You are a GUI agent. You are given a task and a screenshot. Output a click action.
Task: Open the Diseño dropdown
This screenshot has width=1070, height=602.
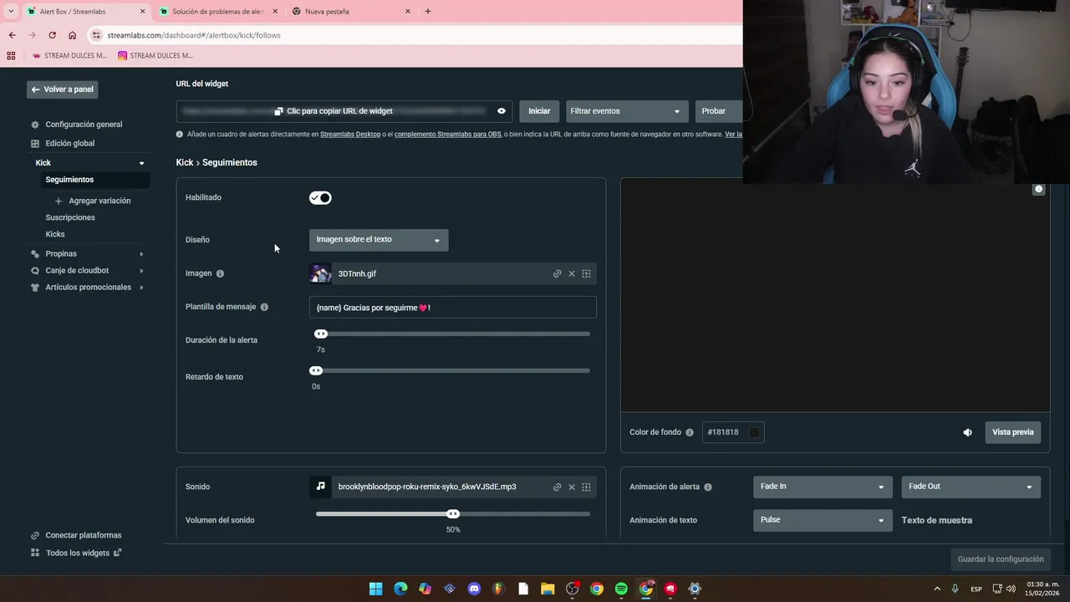(379, 240)
